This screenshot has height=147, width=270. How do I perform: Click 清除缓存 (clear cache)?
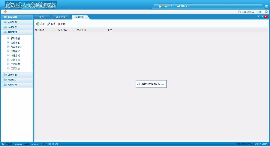(183, 6)
